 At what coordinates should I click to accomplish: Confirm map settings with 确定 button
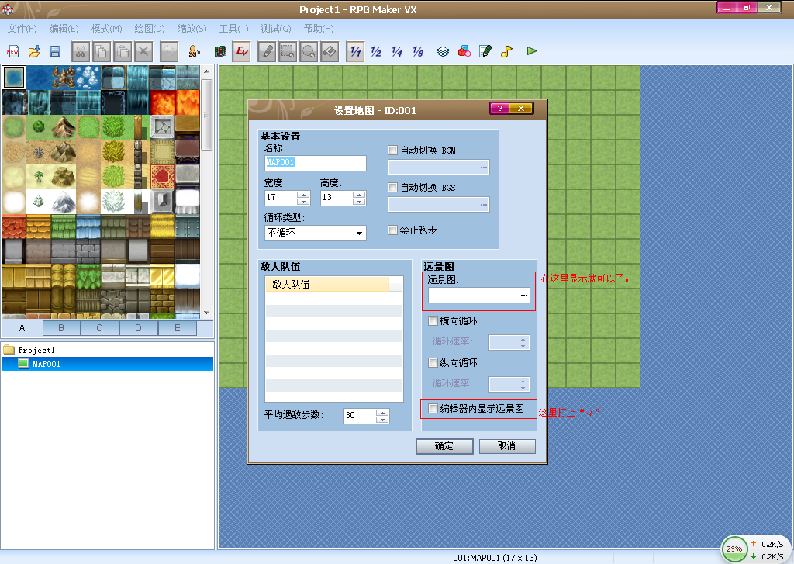[x=444, y=446]
